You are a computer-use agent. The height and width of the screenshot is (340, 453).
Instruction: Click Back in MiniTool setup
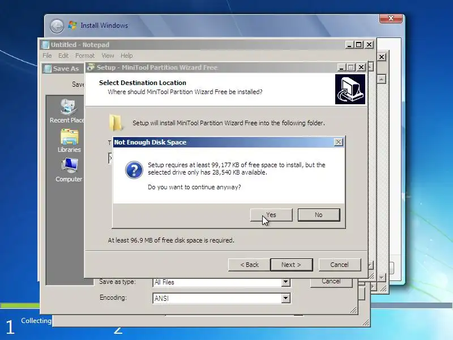249,265
